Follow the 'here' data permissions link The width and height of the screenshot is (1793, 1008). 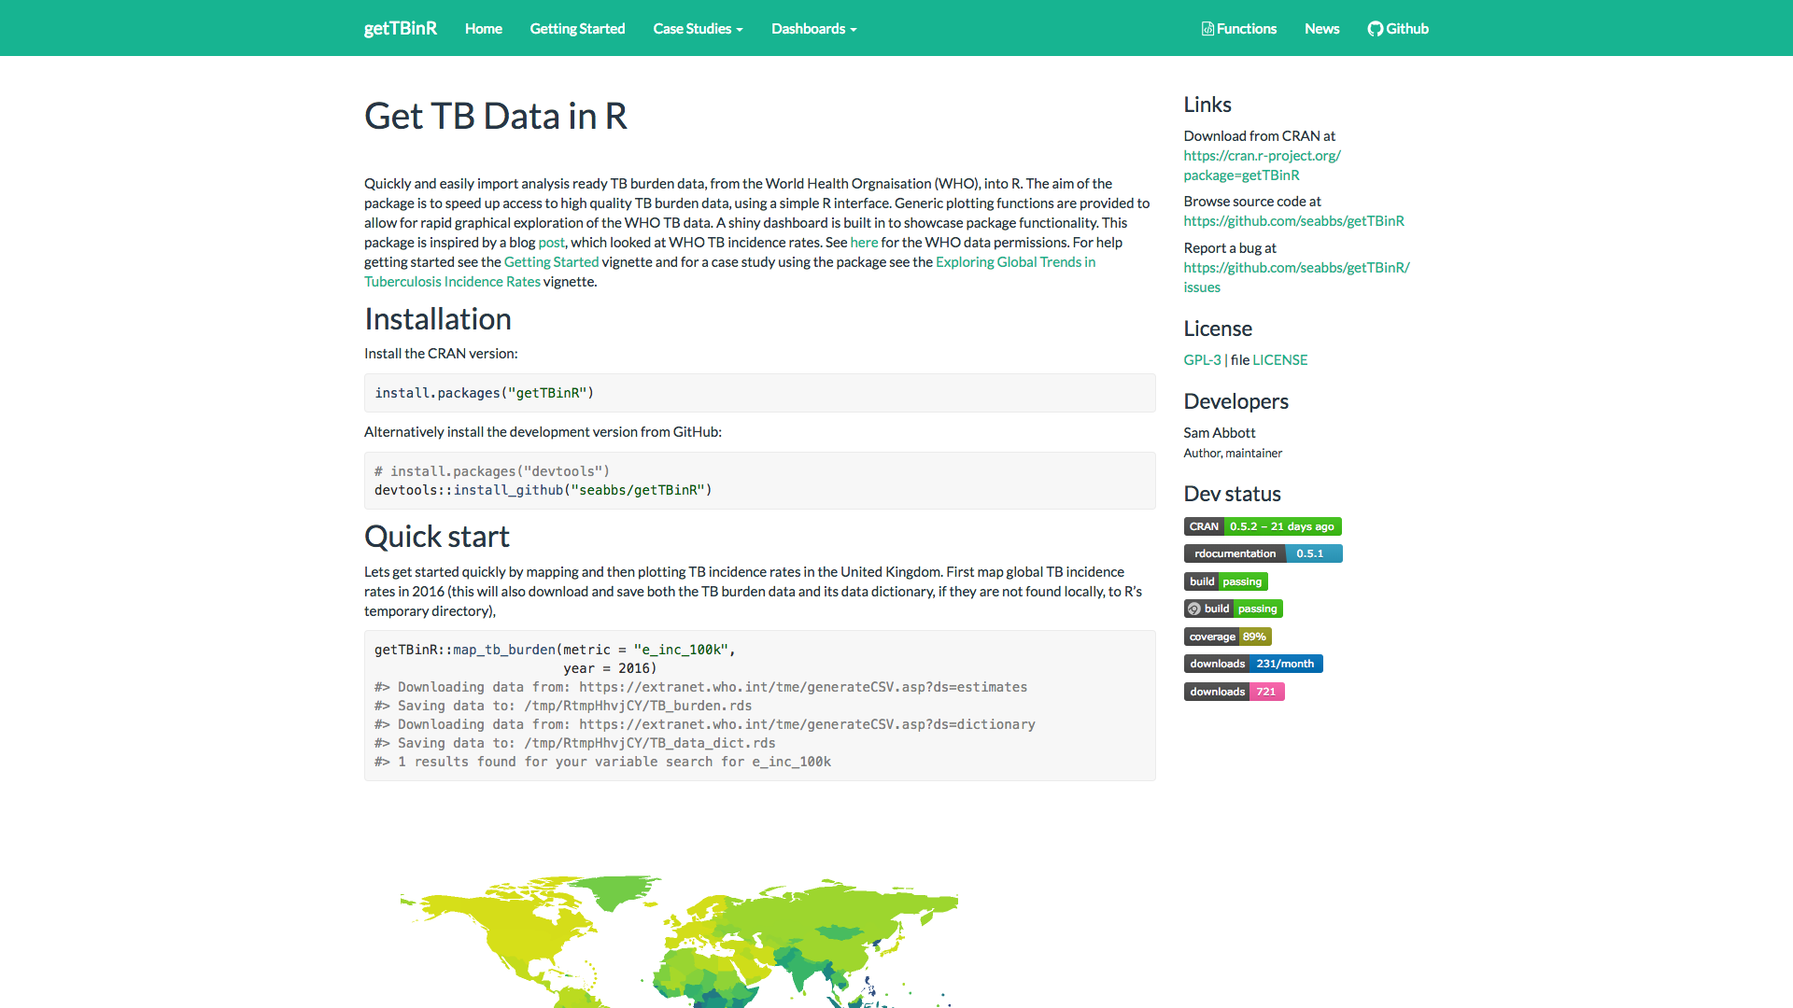click(864, 243)
